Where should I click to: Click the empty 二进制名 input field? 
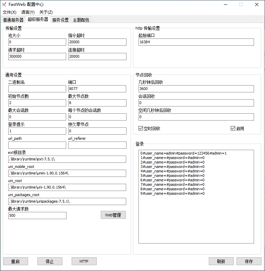pos(37,89)
